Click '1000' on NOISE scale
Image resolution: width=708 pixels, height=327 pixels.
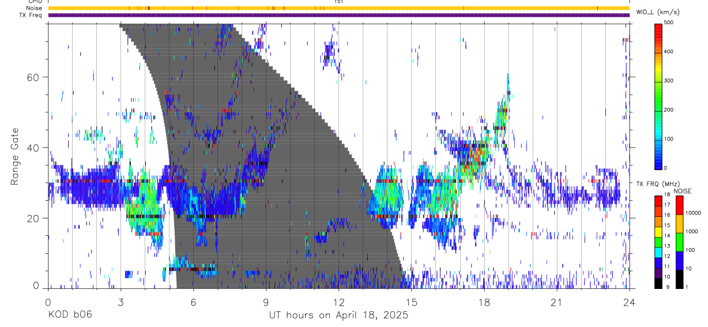[x=692, y=232]
